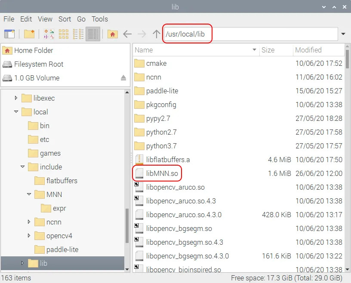
Task: Eject the 1.0 GB Volume
Action: point(123,78)
